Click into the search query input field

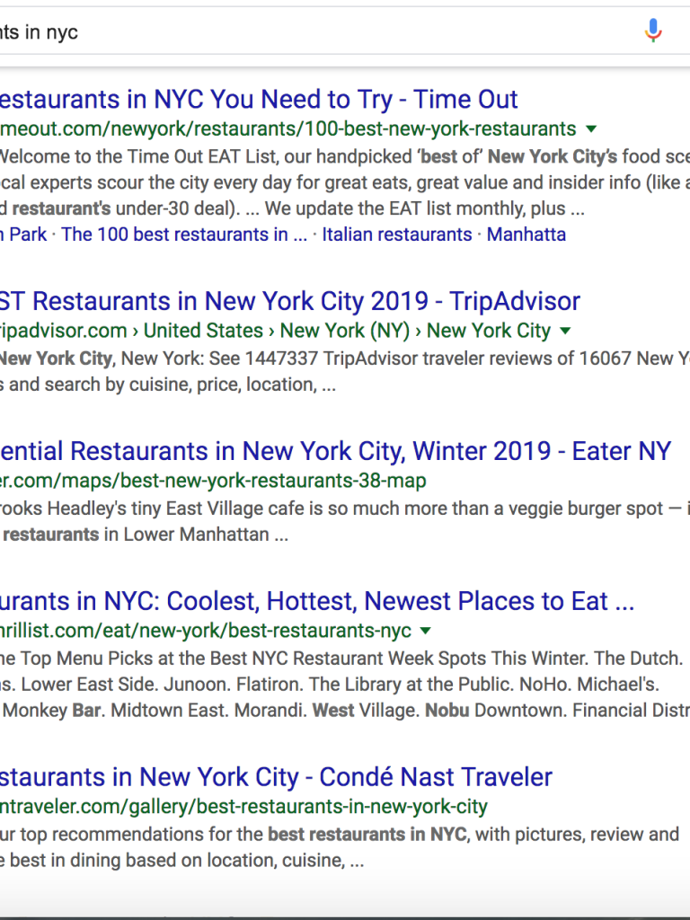[317, 31]
